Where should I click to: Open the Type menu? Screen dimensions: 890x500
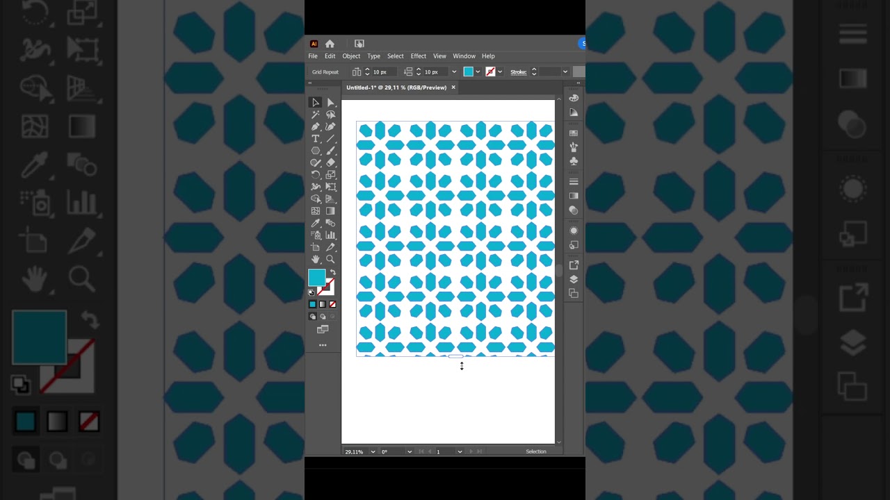coord(373,56)
